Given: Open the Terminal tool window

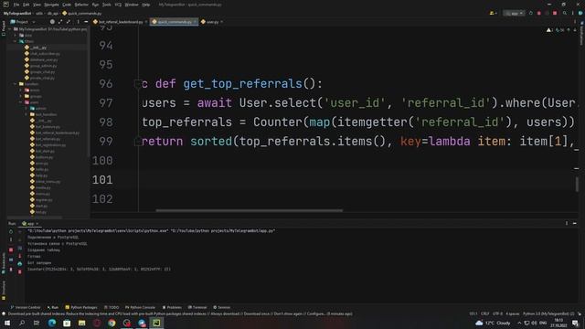Looking at the screenshot, I should pos(197,307).
